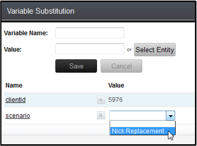Open the Select Entity picker

pyautogui.click(x=155, y=50)
